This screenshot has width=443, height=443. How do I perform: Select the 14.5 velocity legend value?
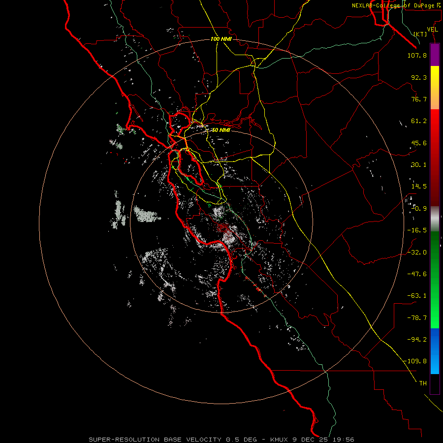(x=419, y=187)
